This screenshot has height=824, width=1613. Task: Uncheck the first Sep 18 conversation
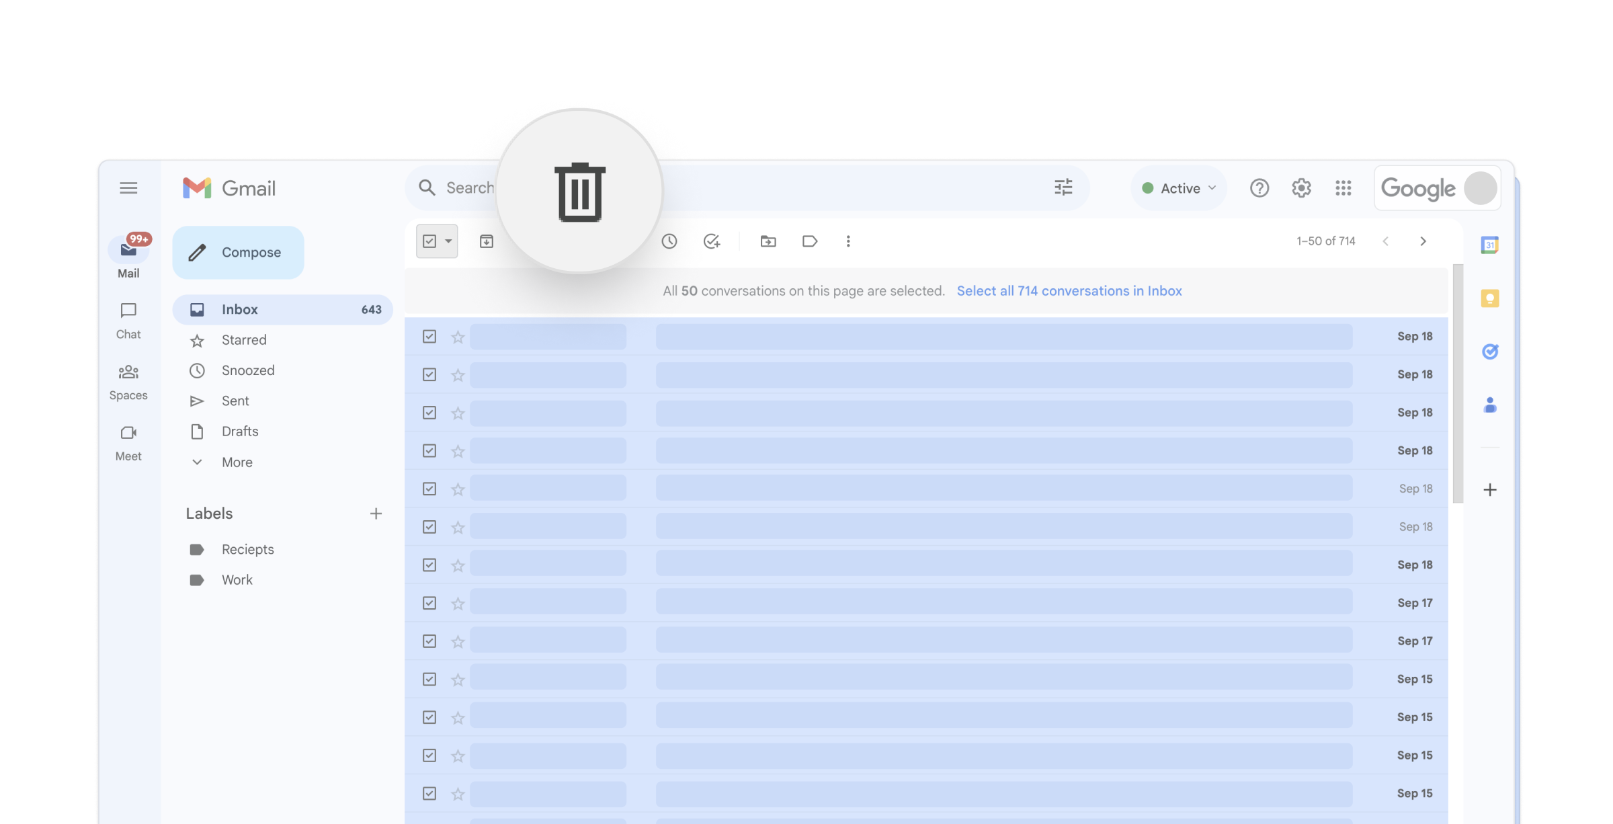(429, 336)
